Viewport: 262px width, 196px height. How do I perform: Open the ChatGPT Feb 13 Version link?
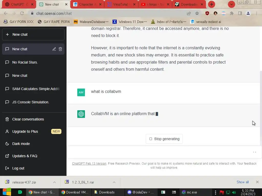[89, 164]
